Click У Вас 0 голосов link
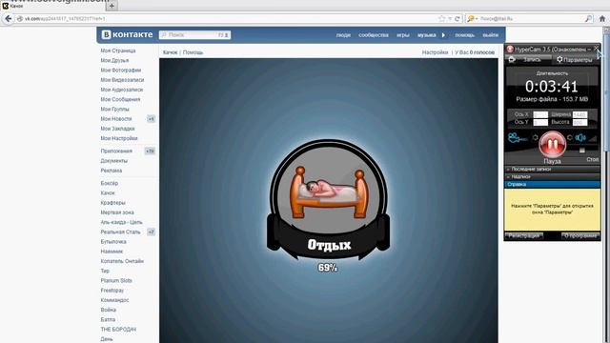 pyautogui.click(x=475, y=52)
